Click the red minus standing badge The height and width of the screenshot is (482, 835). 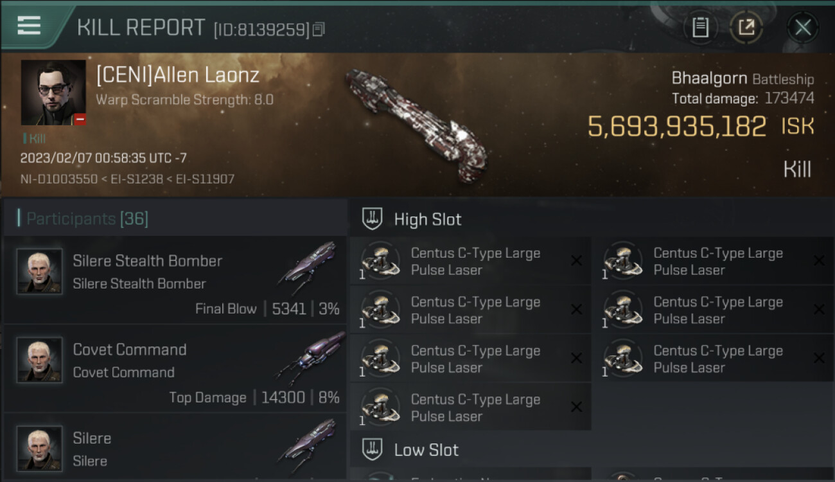pos(80,120)
